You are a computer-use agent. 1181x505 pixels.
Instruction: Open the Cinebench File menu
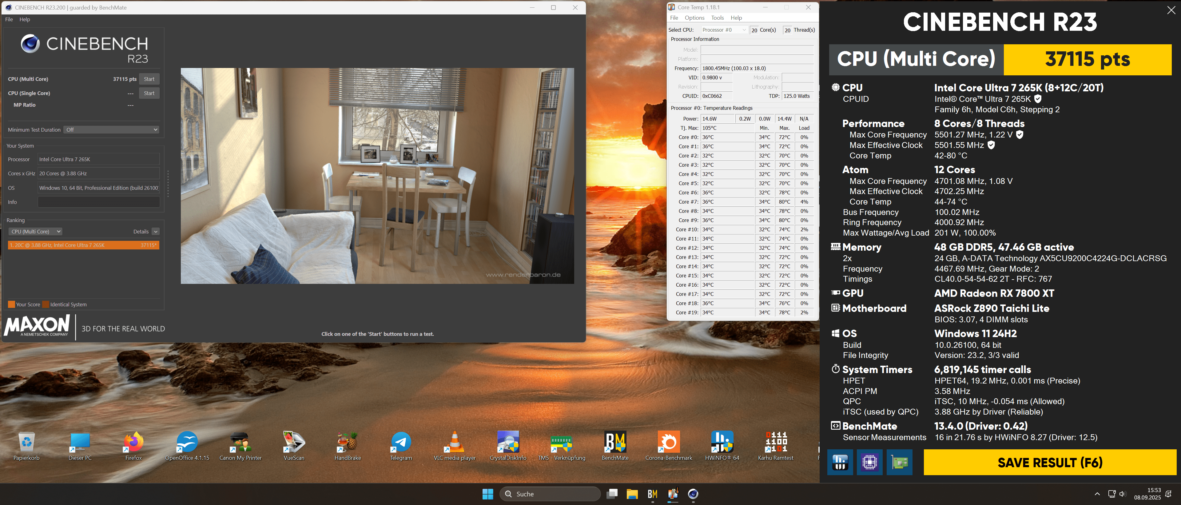[x=9, y=19]
